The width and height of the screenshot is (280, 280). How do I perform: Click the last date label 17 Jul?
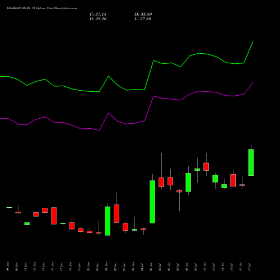[x=250, y=267]
